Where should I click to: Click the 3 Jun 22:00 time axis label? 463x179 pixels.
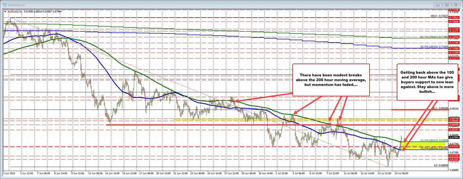[x=26, y=173]
